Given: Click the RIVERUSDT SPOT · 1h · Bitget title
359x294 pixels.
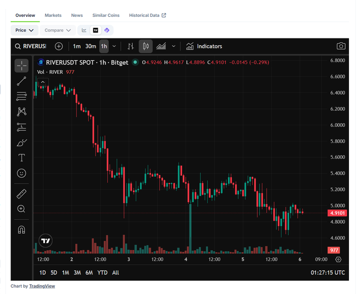Looking at the screenshot, I should pos(87,62).
